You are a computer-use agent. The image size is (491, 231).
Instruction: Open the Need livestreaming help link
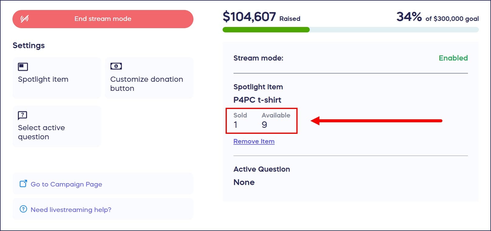(x=71, y=210)
